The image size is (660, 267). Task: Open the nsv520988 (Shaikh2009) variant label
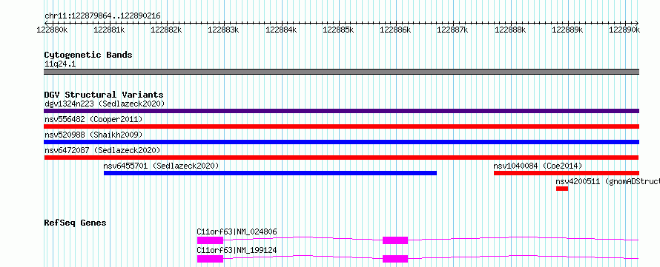93,135
